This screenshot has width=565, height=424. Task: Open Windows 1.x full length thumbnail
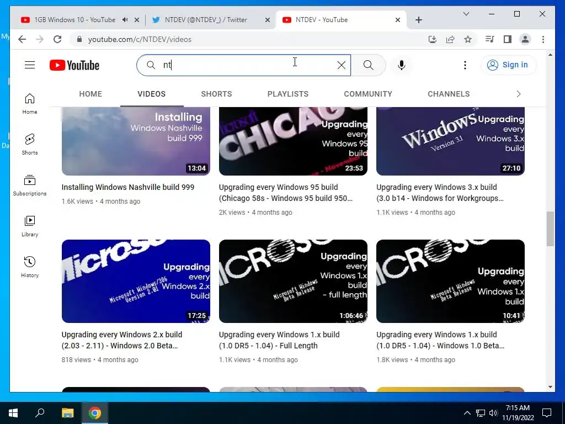coord(293,281)
